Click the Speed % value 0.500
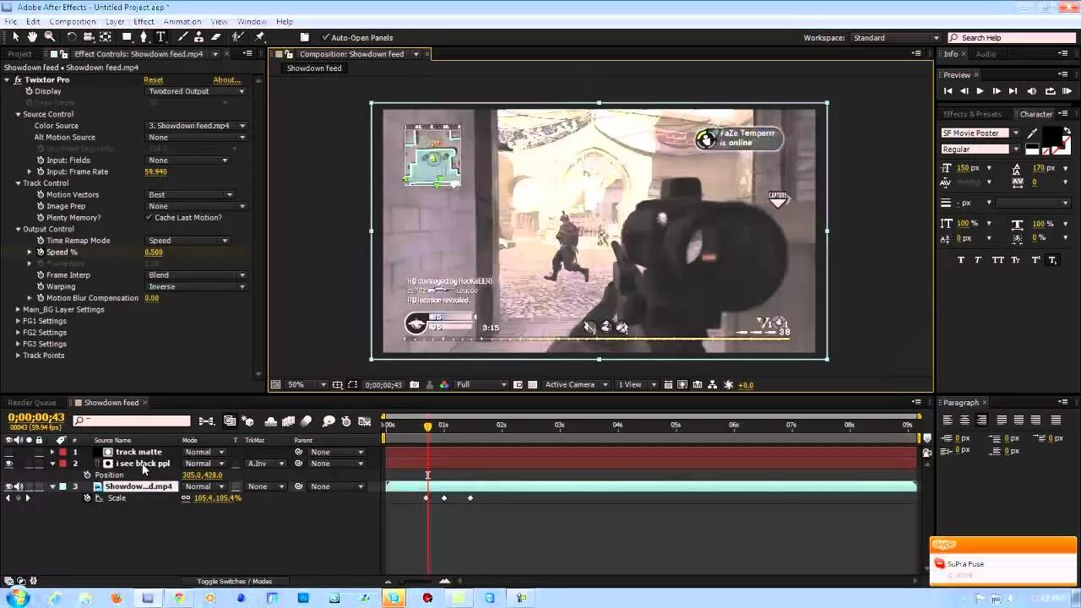1081x608 pixels. [x=154, y=252]
